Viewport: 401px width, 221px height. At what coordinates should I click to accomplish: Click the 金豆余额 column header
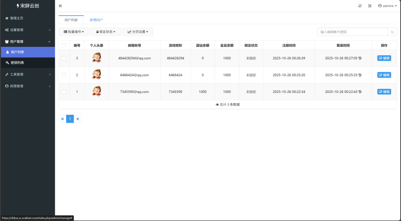tap(227, 45)
